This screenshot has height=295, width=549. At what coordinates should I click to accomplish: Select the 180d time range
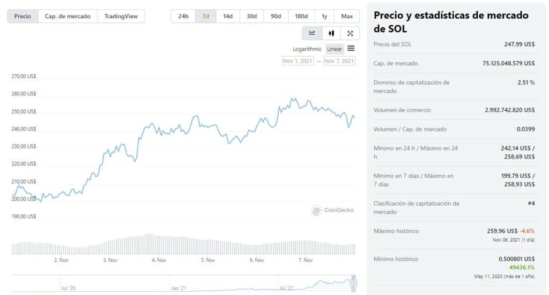[x=301, y=16]
